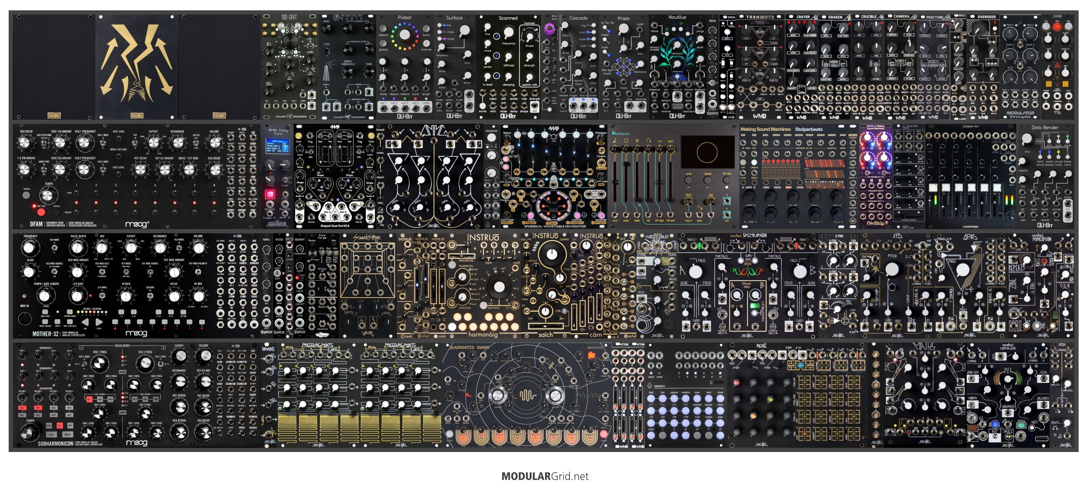The height and width of the screenshot is (485, 1091).
Task: Click the DFAM Cutoff knob
Action: [x=153, y=143]
